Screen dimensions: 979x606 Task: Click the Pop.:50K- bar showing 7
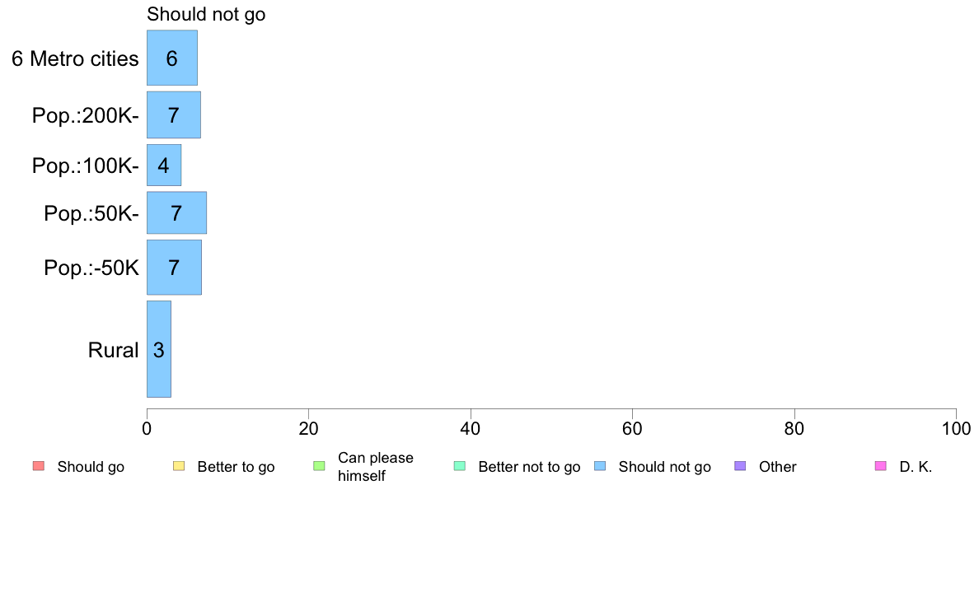coord(176,213)
